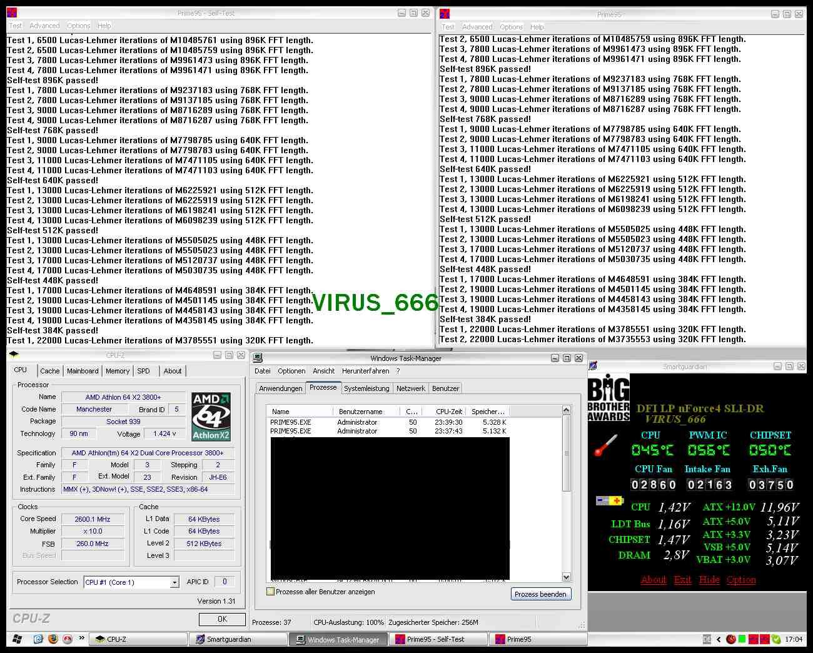Click OK button in CPU-Z
813x653 pixels.
click(222, 619)
